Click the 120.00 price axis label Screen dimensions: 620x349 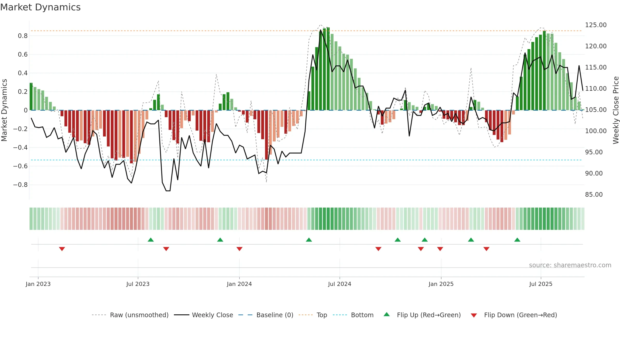coord(596,46)
